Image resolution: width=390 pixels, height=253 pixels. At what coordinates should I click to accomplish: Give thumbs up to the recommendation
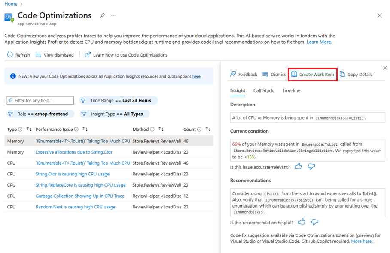point(302,222)
